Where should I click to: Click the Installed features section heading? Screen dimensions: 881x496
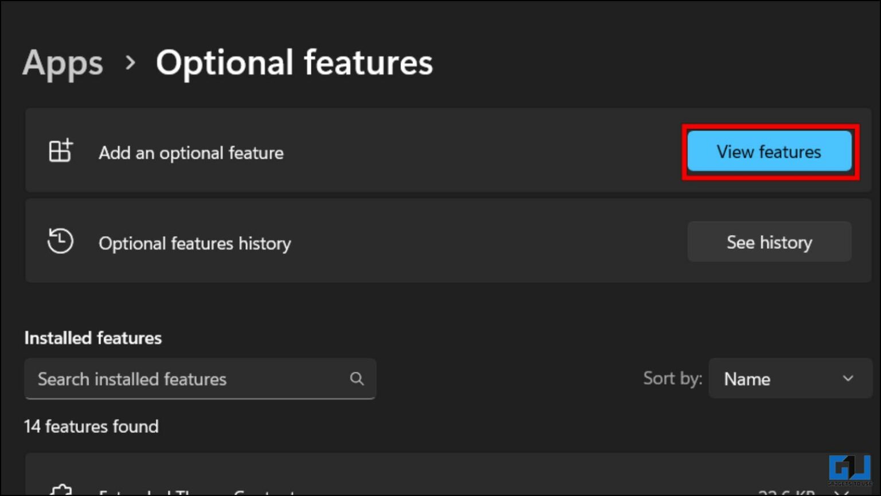pos(92,338)
